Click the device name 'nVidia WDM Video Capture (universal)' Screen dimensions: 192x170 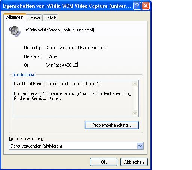point(60,30)
